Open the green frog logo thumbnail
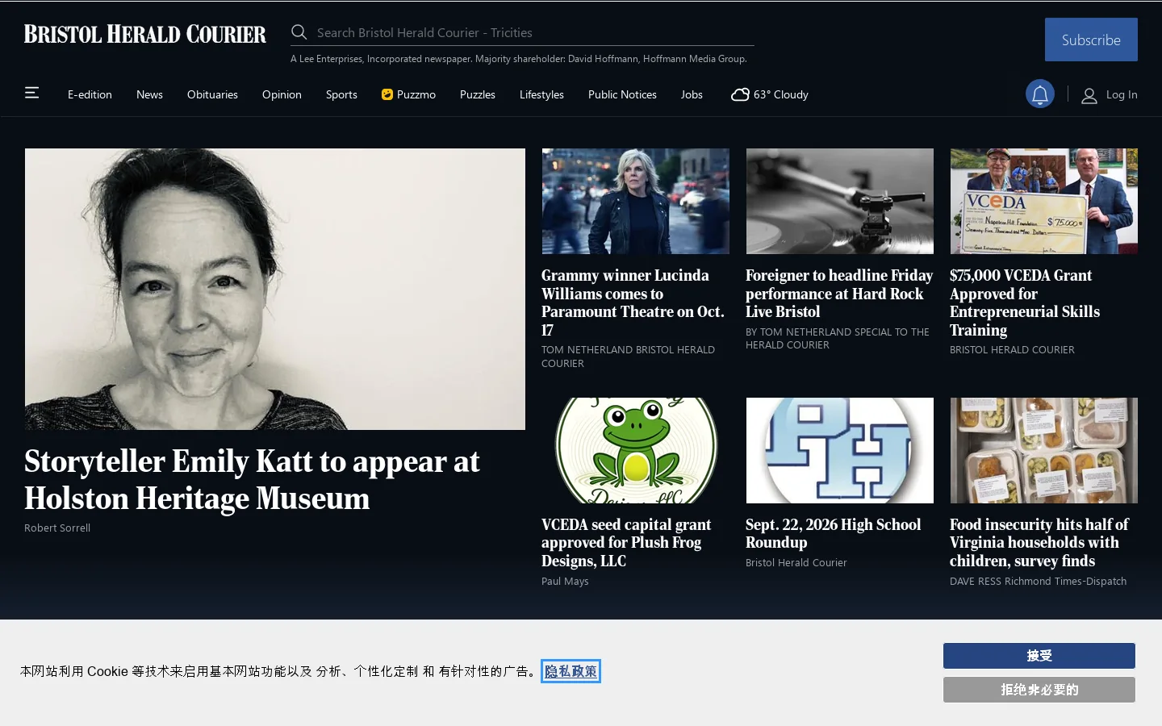Screen dimensions: 1162x726 (636, 450)
